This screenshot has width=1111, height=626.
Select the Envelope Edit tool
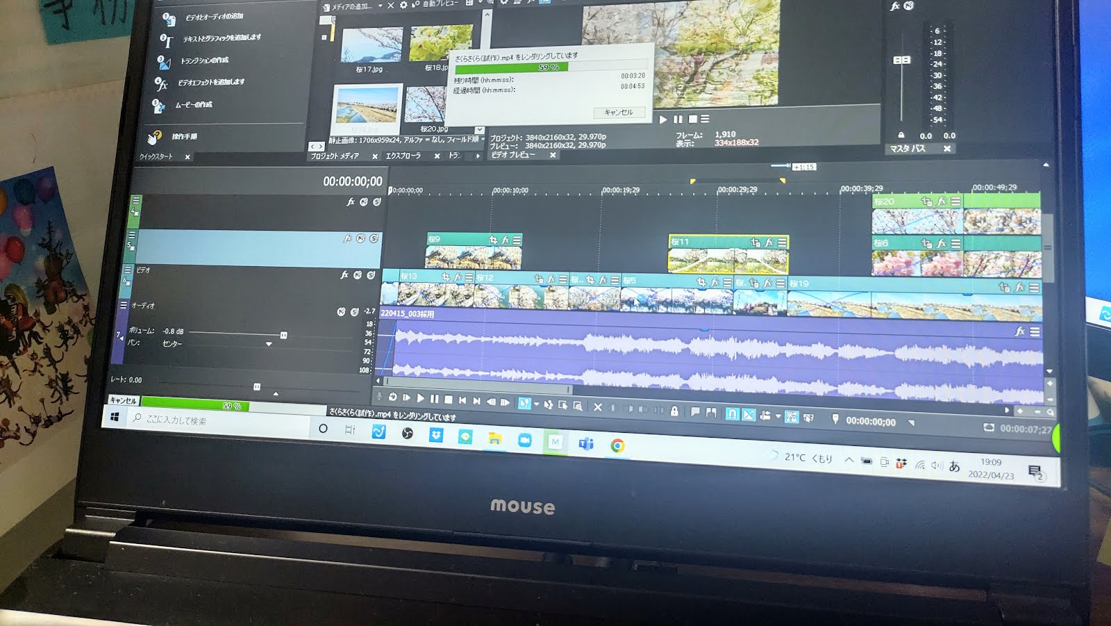tap(548, 404)
